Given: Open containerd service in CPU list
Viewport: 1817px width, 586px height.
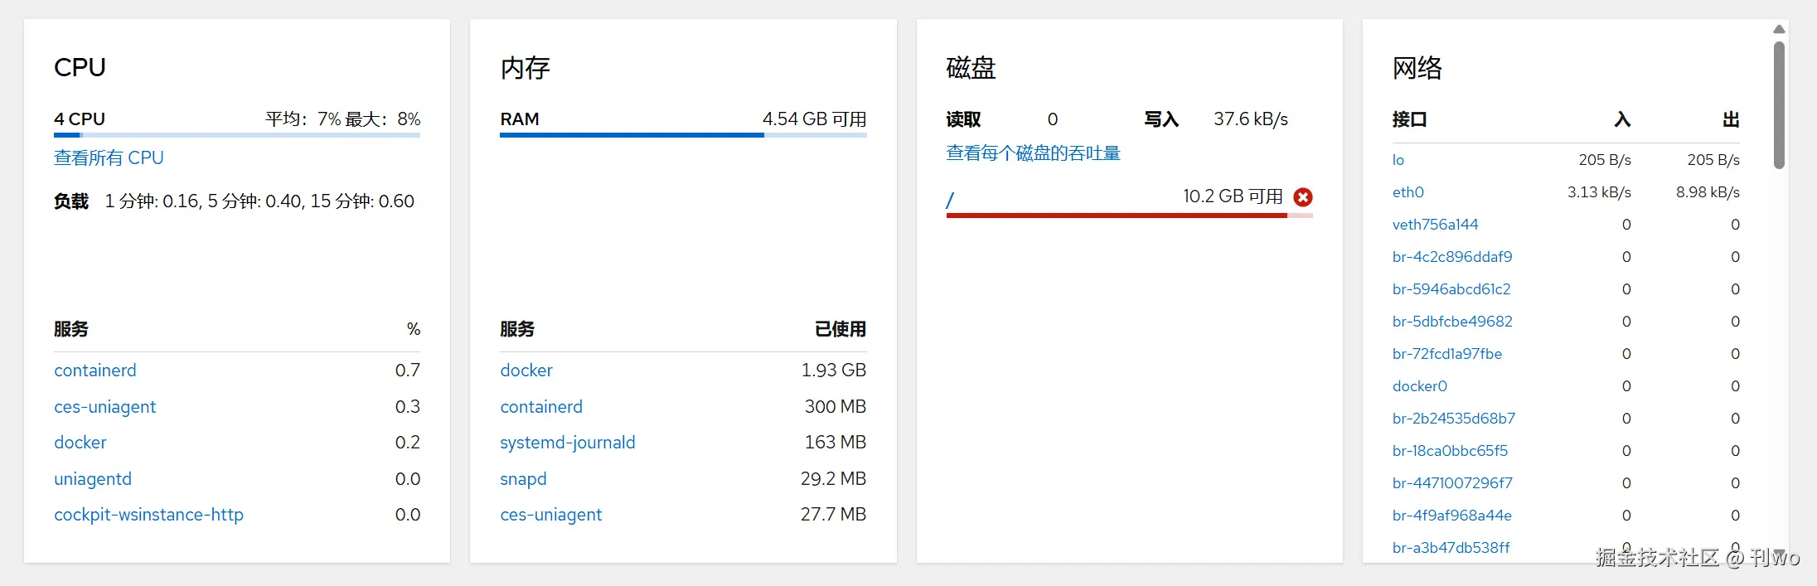Looking at the screenshot, I should point(95,370).
